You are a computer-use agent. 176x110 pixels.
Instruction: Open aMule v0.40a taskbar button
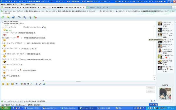point(51,108)
